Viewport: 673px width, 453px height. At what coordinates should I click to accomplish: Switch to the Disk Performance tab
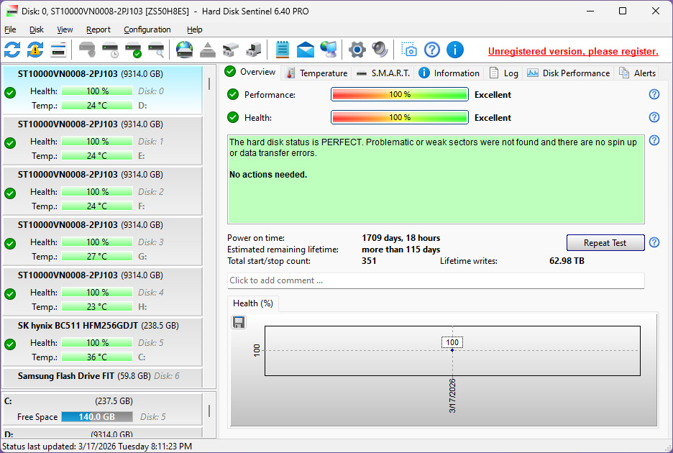pos(569,73)
